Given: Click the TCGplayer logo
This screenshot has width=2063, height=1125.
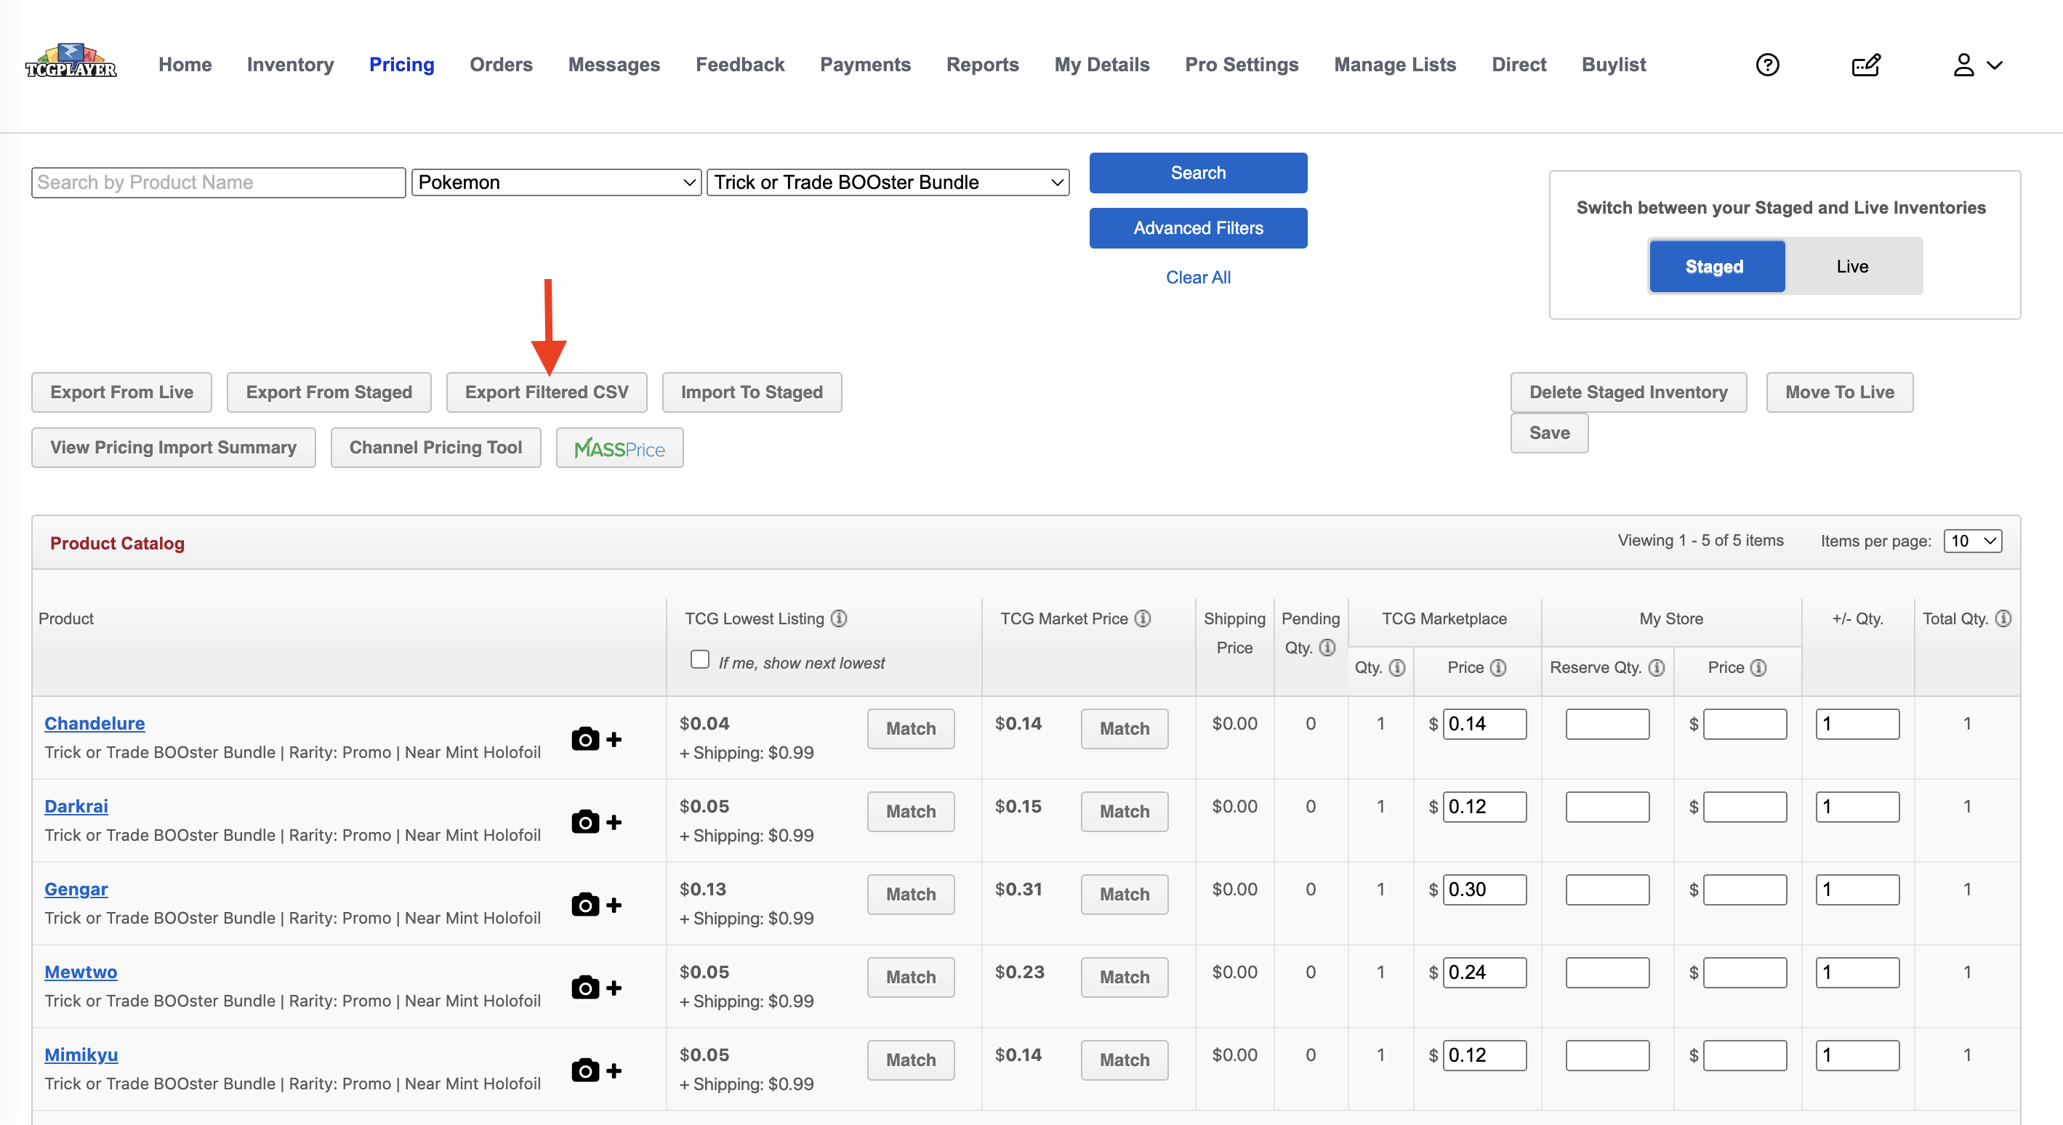Looking at the screenshot, I should pos(71,62).
